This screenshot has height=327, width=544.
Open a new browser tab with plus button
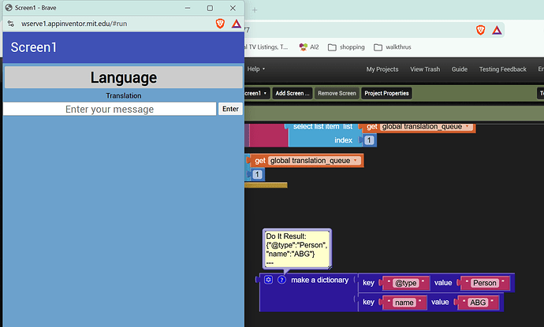255,9
